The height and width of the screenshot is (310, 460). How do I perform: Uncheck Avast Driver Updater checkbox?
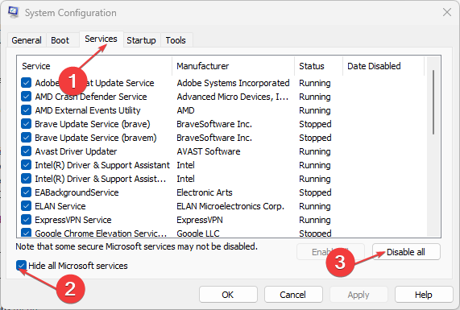pyautogui.click(x=26, y=151)
